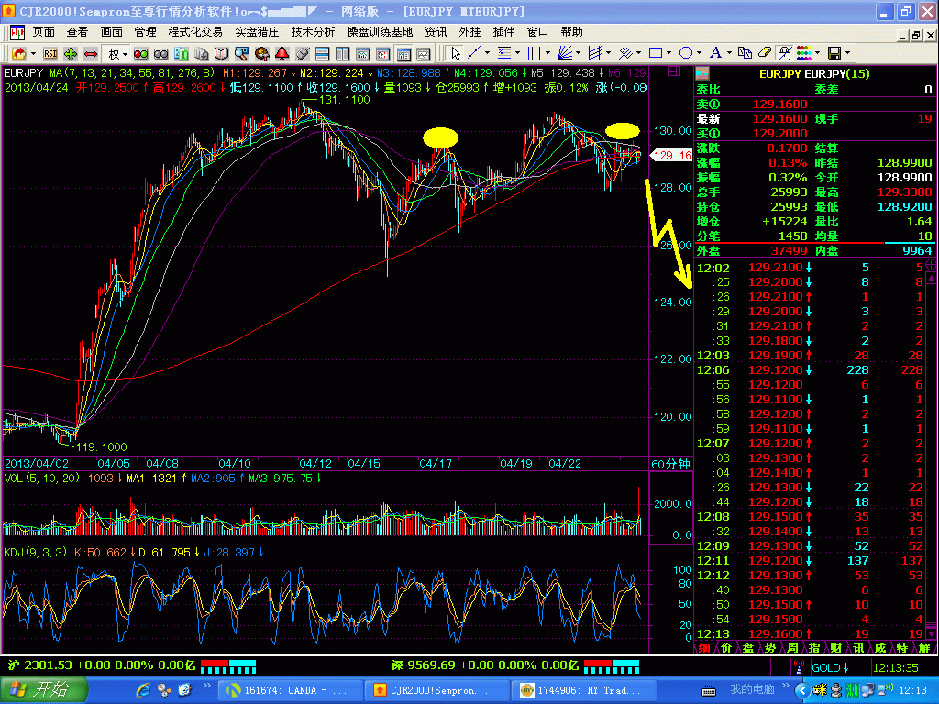
Task: Open the 程式化交易 menu
Action: tap(195, 32)
